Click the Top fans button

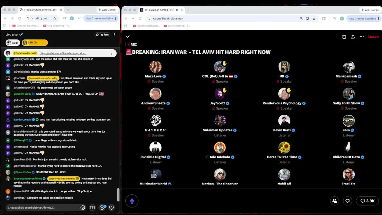tap(102, 35)
